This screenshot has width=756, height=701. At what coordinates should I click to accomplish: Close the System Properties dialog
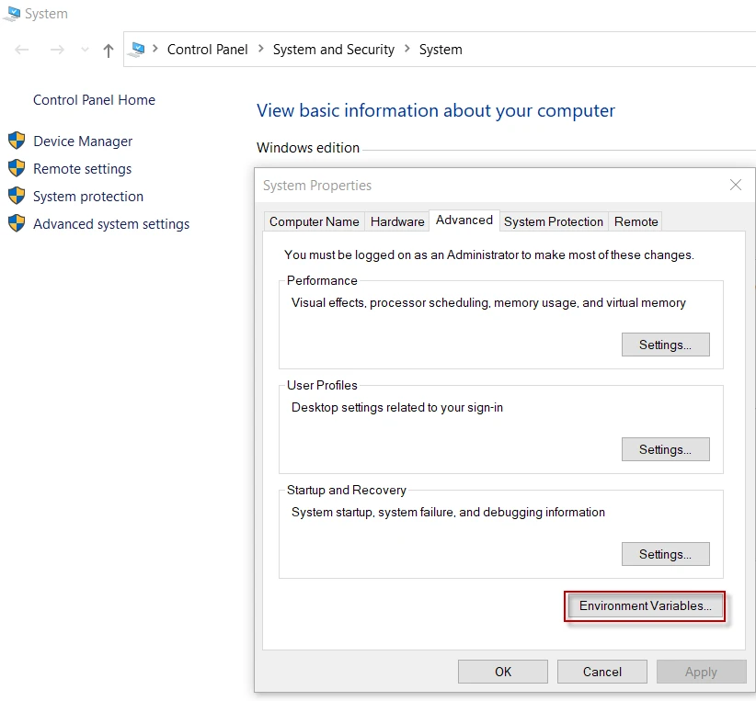735,185
